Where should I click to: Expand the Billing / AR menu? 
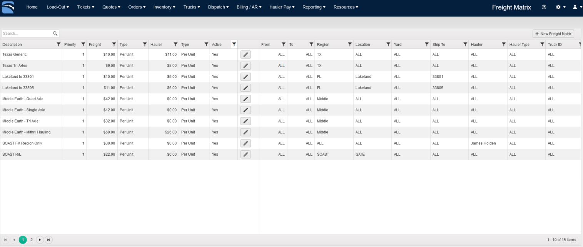coord(249,7)
